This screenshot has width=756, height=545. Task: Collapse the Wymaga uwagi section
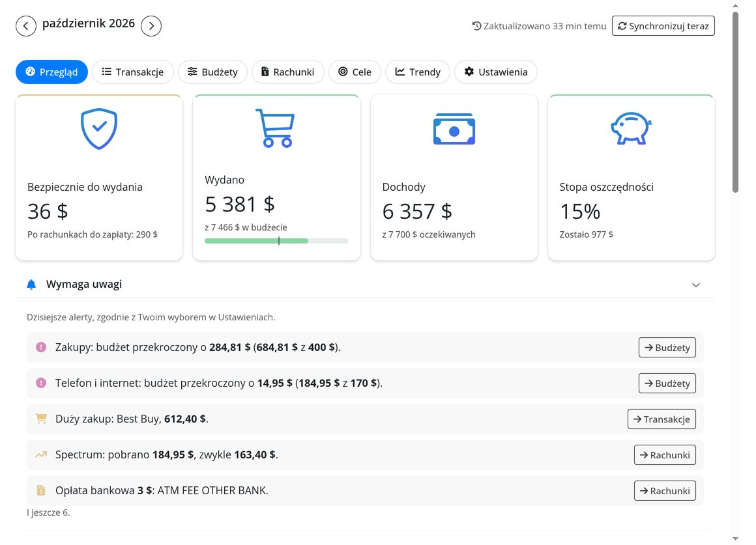[696, 285]
